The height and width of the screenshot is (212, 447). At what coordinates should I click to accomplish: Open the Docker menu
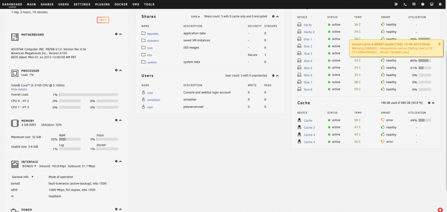[x=121, y=4]
